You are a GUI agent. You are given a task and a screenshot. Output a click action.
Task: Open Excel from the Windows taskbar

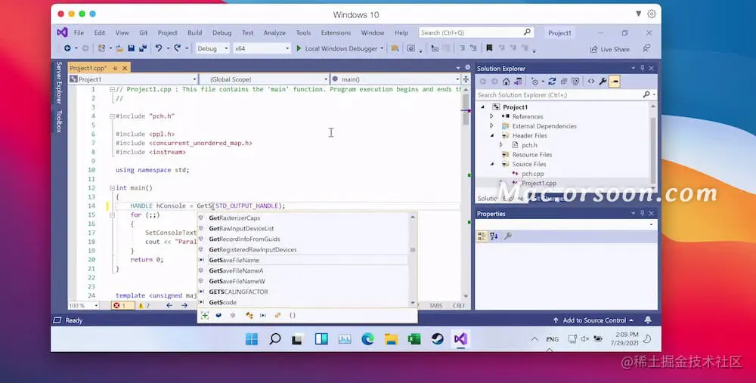pyautogui.click(x=414, y=338)
